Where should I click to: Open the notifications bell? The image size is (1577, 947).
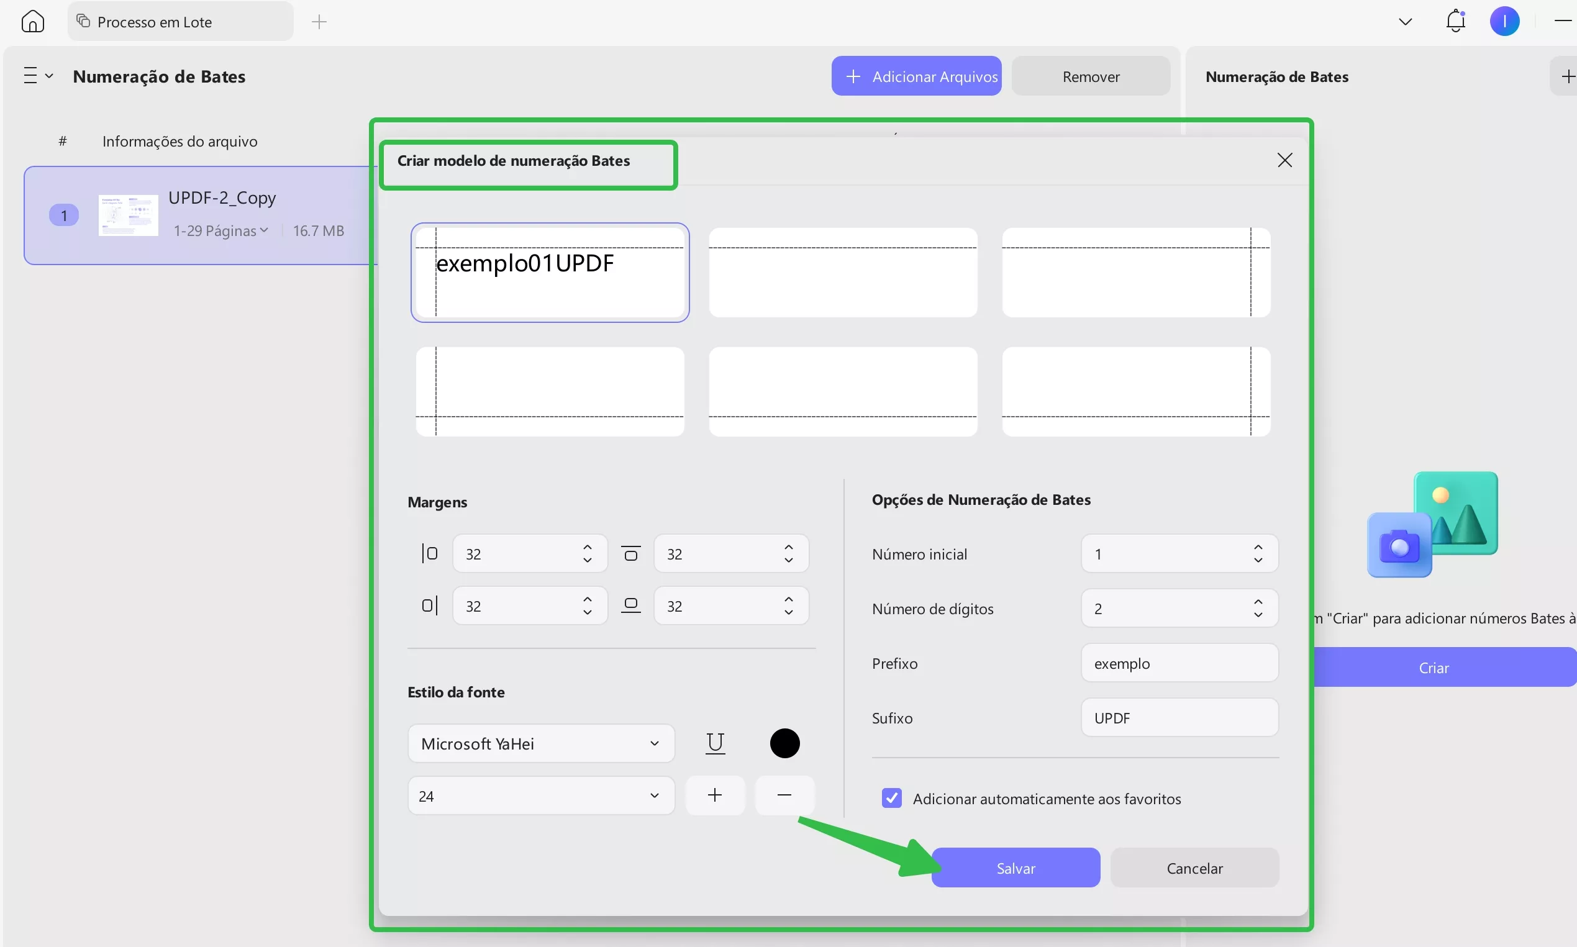pyautogui.click(x=1455, y=22)
